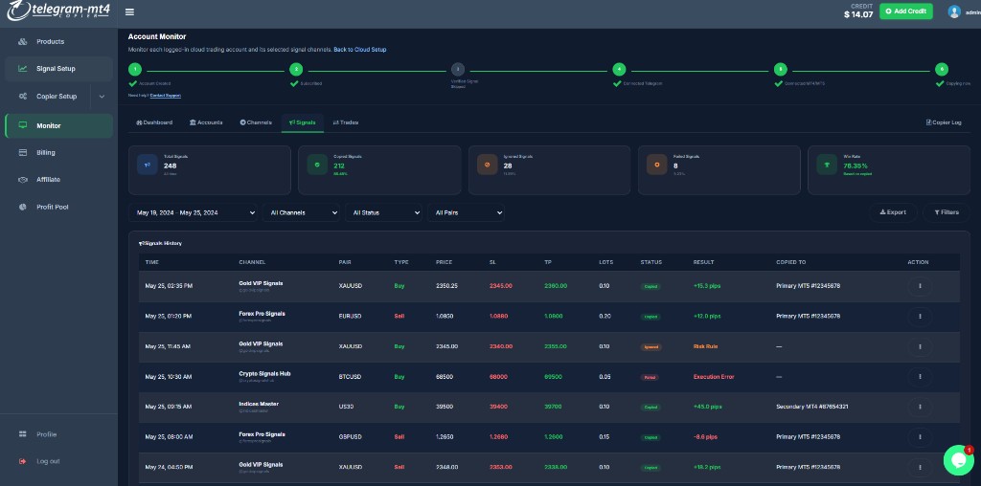This screenshot has height=486, width=981.
Task: Click the Log out icon in the sidebar
Action: 23,461
